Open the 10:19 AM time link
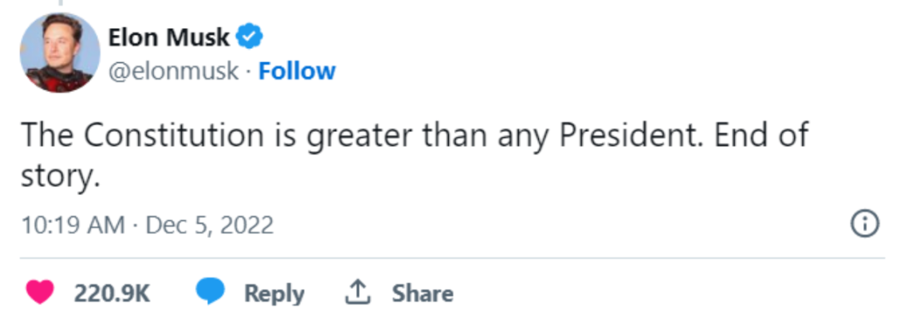This screenshot has height=317, width=898. click(x=72, y=225)
